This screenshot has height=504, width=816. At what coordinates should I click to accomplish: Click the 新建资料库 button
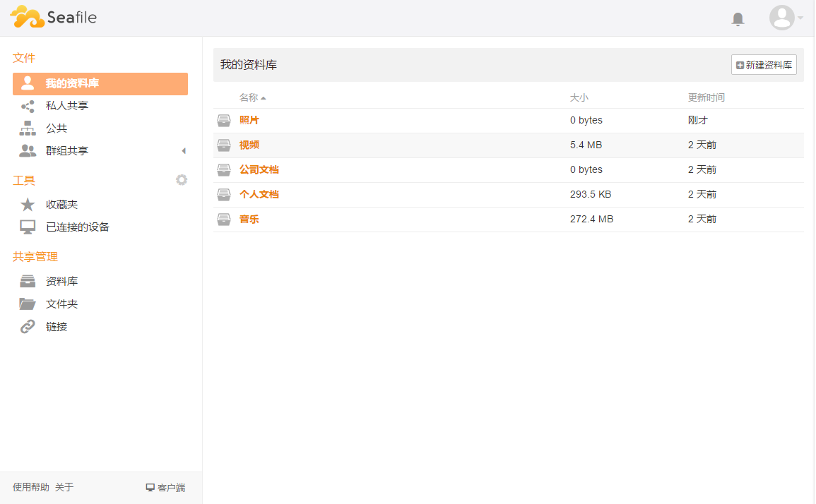764,65
